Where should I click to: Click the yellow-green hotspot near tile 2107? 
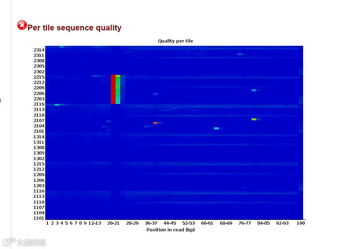click(254, 119)
